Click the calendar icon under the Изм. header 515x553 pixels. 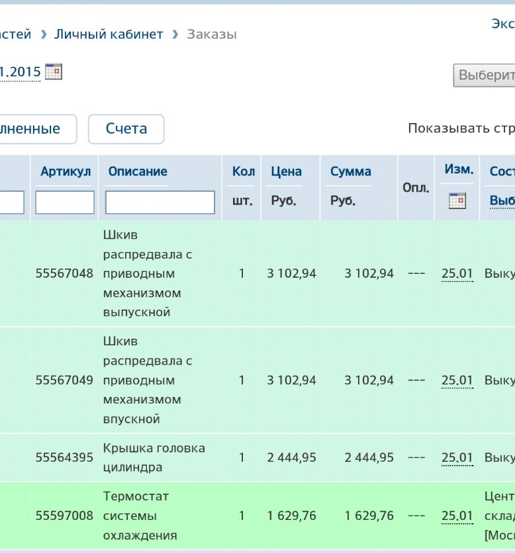(457, 200)
